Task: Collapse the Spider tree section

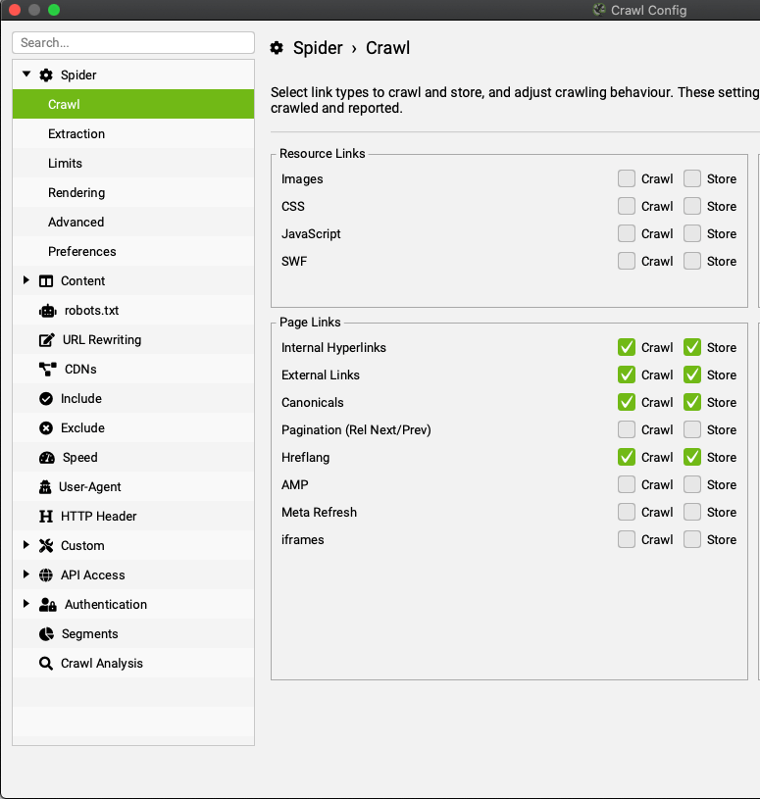Action: pyautogui.click(x=26, y=75)
